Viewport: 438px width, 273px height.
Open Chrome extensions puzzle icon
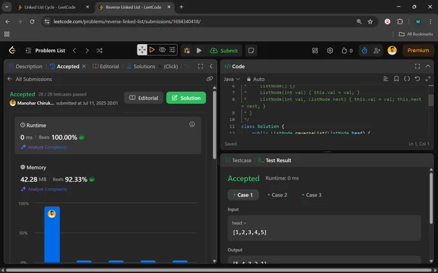(400, 21)
